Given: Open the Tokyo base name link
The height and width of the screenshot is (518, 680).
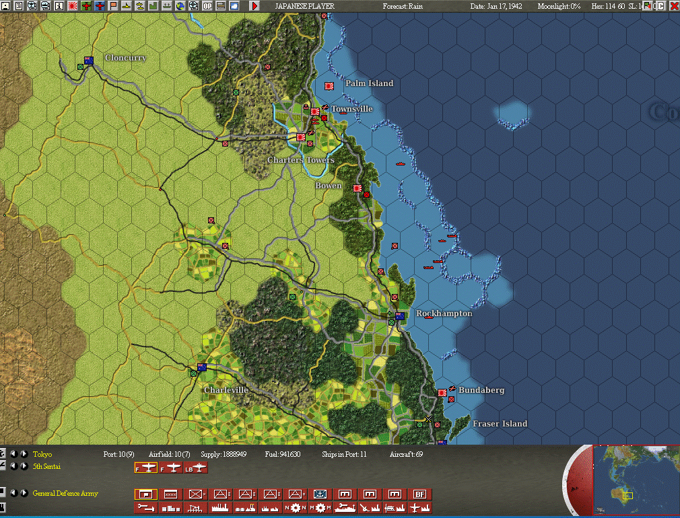Looking at the screenshot, I should coord(42,454).
